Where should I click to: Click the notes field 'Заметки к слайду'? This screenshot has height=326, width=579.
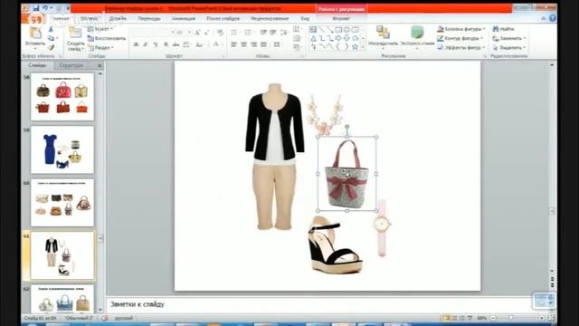(318, 304)
